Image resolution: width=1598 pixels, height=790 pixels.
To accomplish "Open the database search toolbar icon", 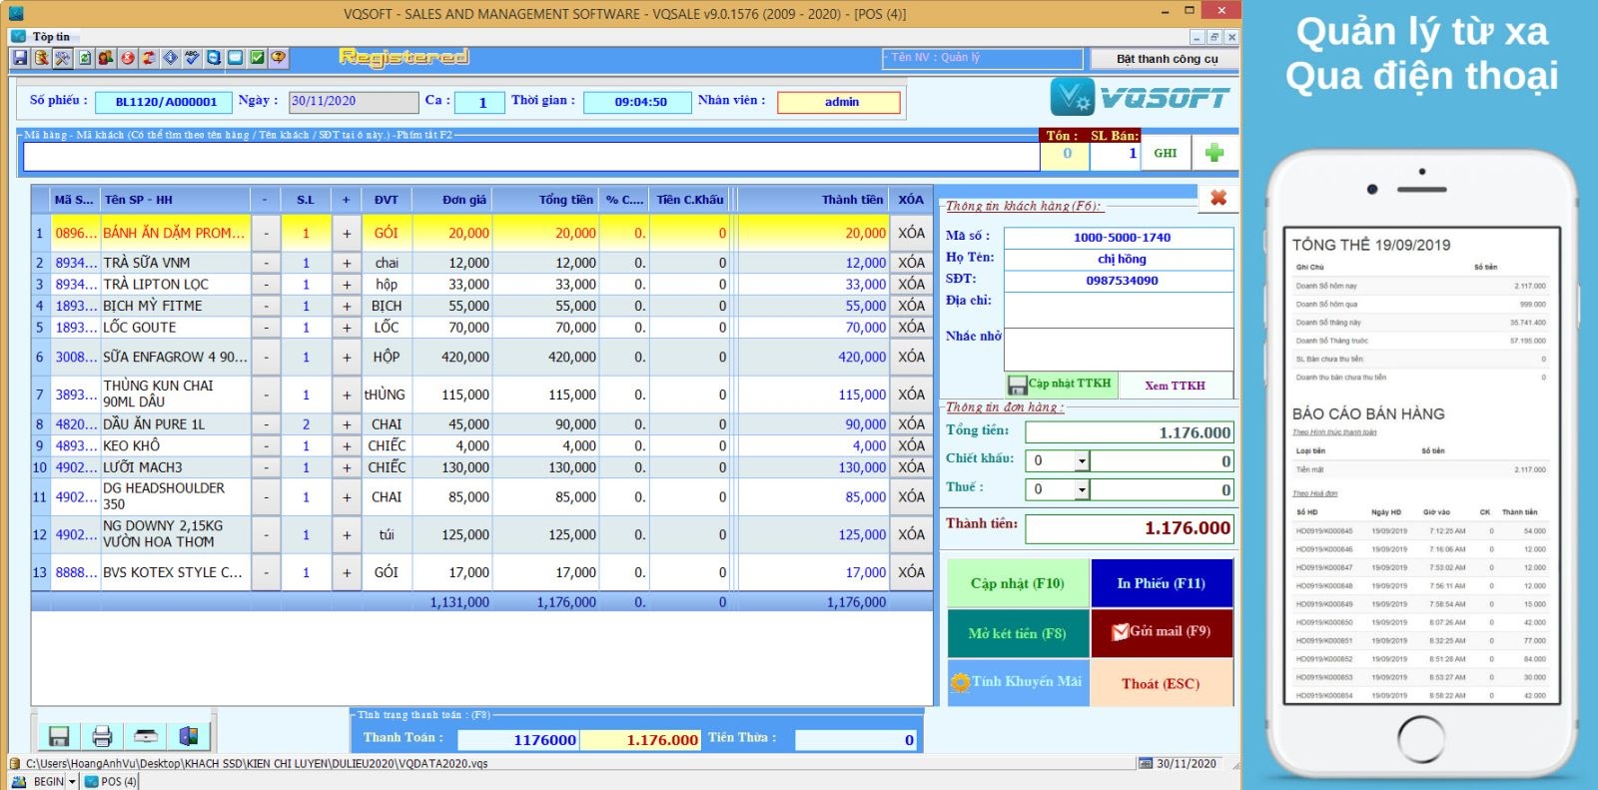I will tap(41, 58).
